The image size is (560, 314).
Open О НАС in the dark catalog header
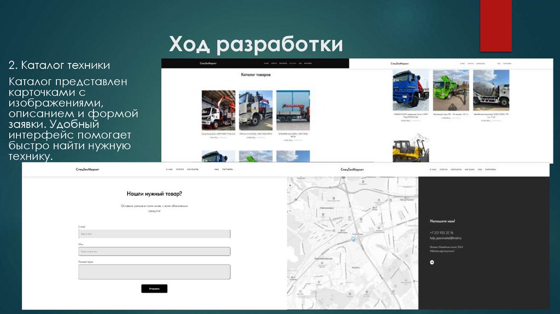click(266, 63)
